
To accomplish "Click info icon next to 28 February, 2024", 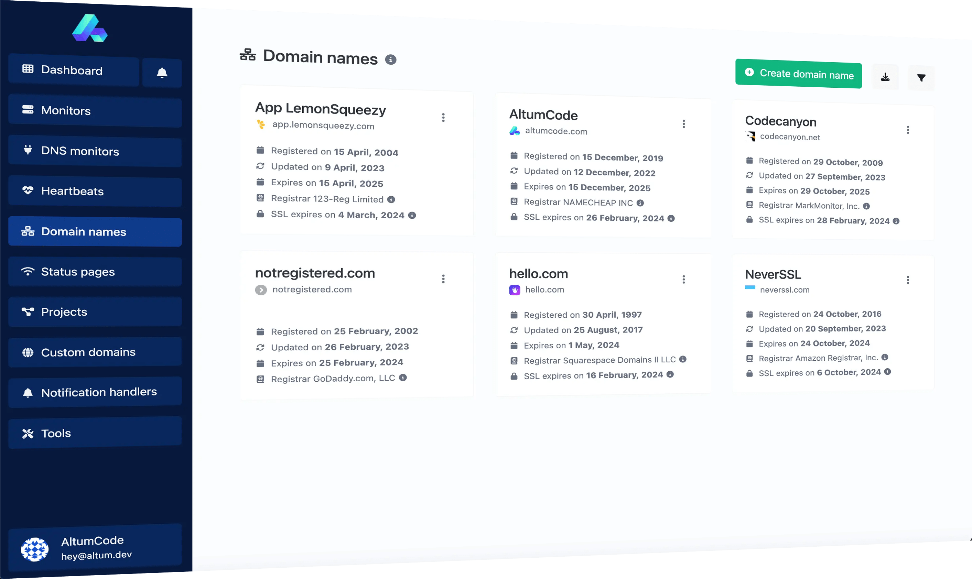I will pyautogui.click(x=896, y=221).
